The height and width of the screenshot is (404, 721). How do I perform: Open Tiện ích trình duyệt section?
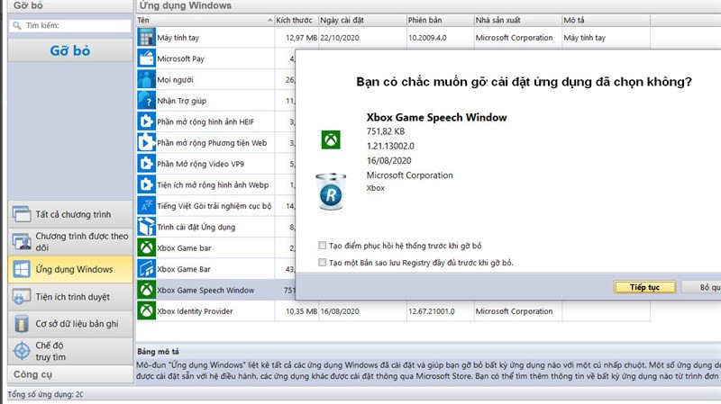pos(70,297)
